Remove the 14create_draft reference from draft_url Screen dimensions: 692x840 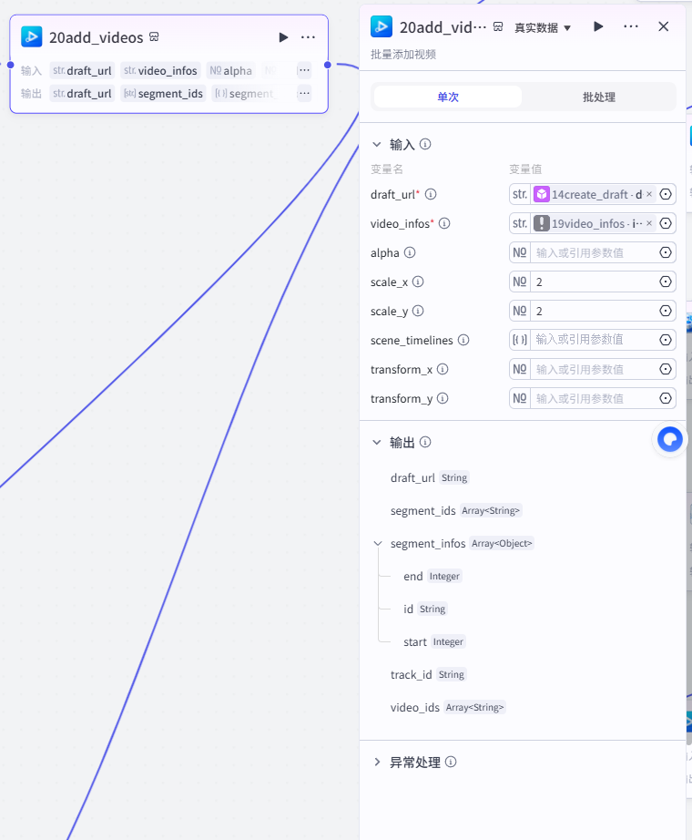649,194
